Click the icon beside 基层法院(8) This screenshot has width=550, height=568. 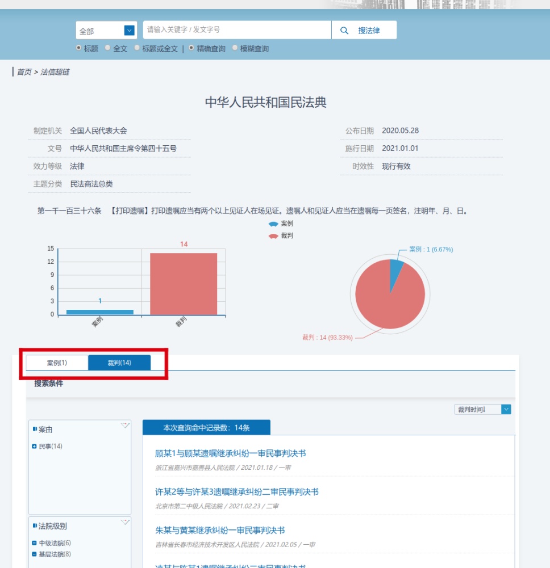click(35, 554)
